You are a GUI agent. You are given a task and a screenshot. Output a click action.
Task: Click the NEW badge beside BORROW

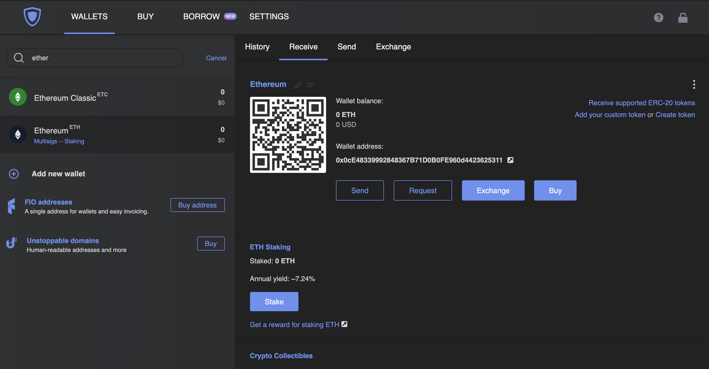[230, 16]
